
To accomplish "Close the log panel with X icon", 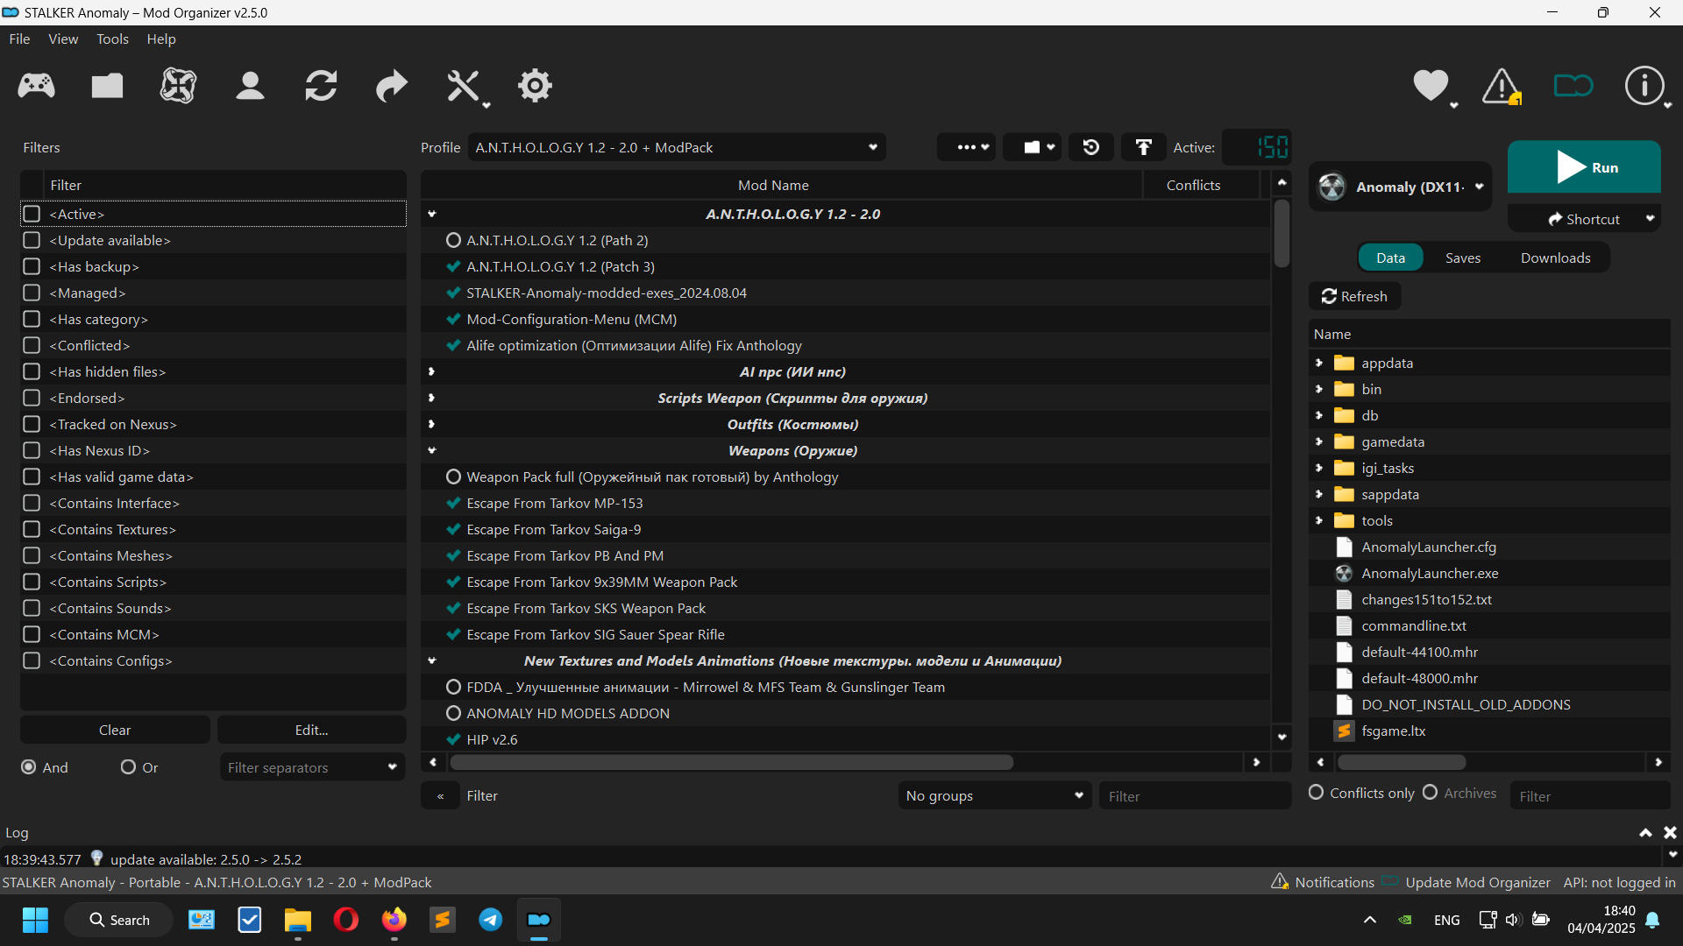I will click(x=1670, y=832).
